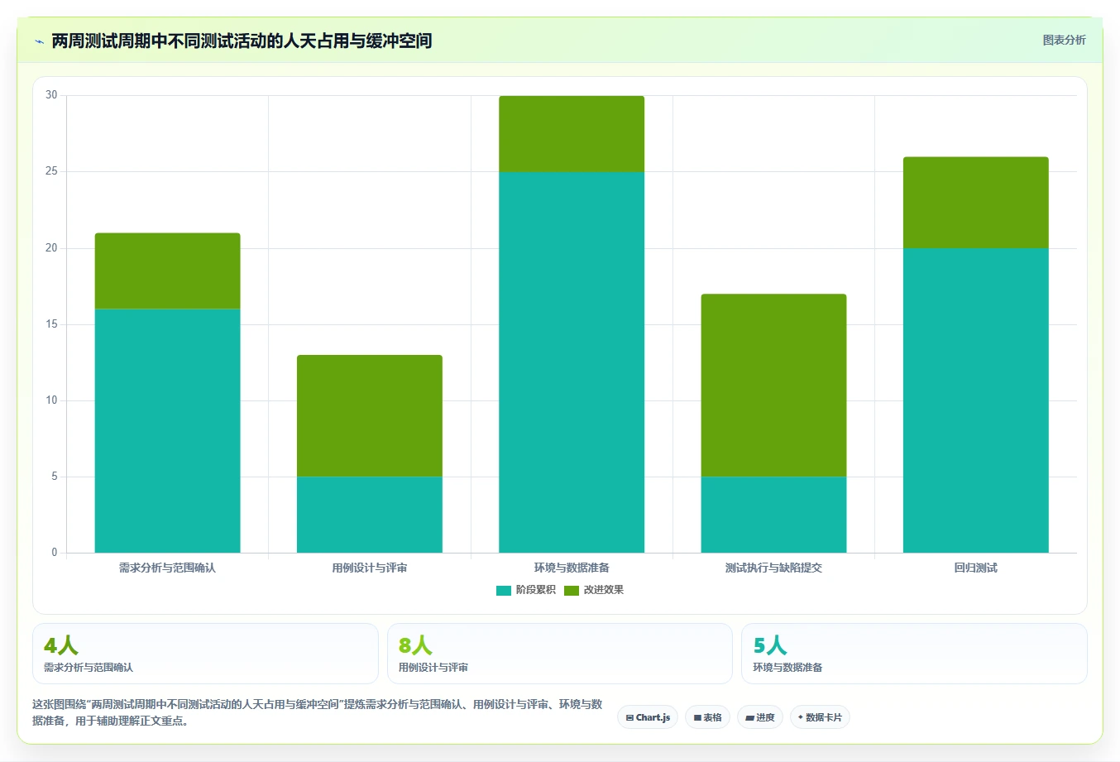The image size is (1120, 762).
Task: Open the 8人 用例设计与评审 card
Action: (560, 654)
